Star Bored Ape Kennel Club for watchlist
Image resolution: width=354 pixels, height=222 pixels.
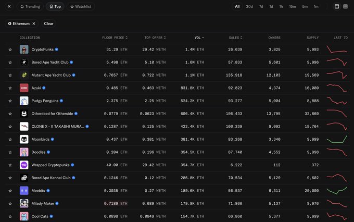point(10,178)
